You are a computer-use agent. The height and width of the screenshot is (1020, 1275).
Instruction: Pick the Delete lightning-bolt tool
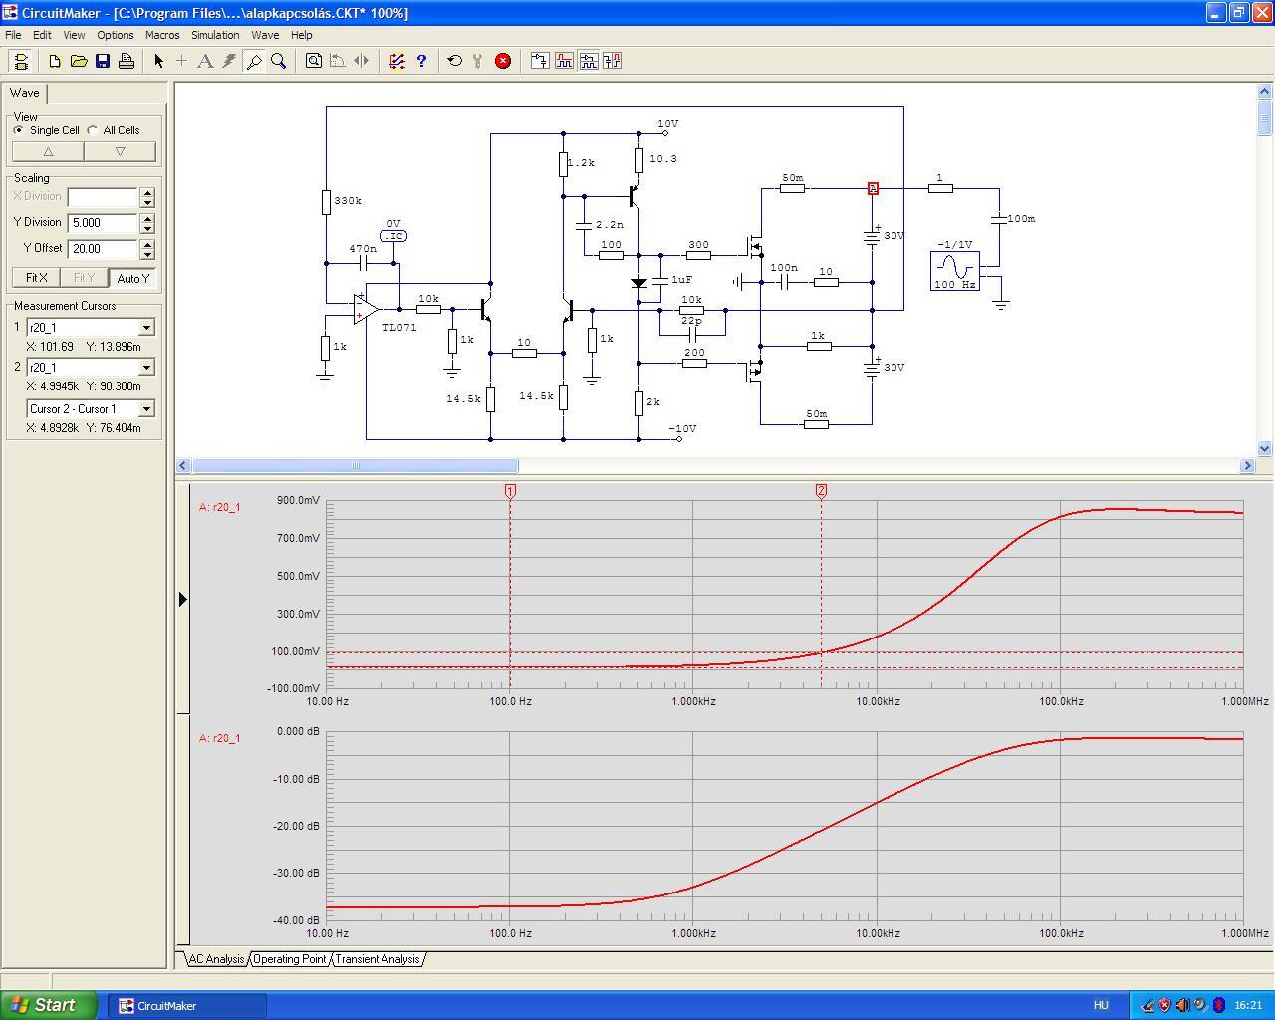[x=229, y=61]
